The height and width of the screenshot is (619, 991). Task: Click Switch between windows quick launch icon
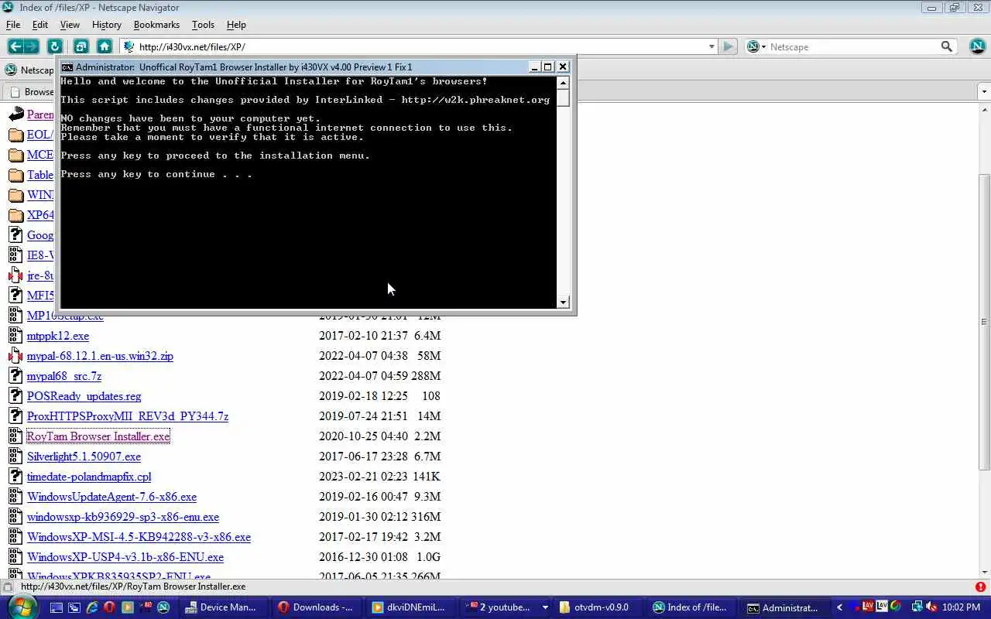pos(74,608)
